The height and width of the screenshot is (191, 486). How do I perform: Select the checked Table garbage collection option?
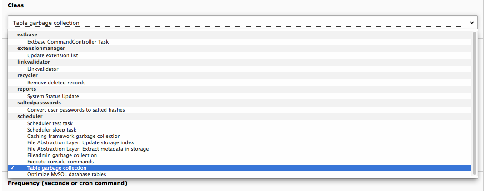57,168
